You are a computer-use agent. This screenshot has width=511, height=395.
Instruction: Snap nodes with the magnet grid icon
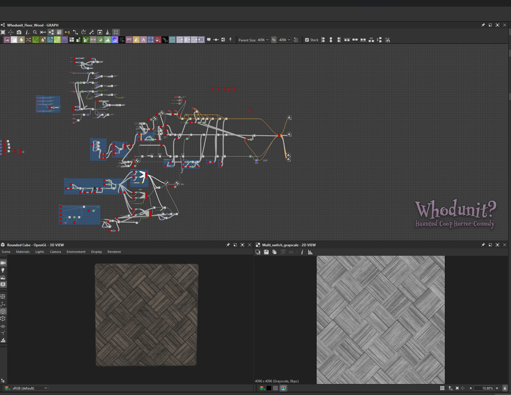[x=387, y=40]
